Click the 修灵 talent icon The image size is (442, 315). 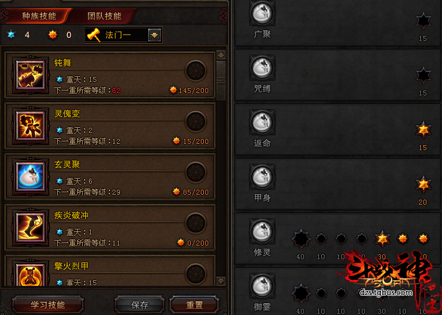[x=262, y=231]
